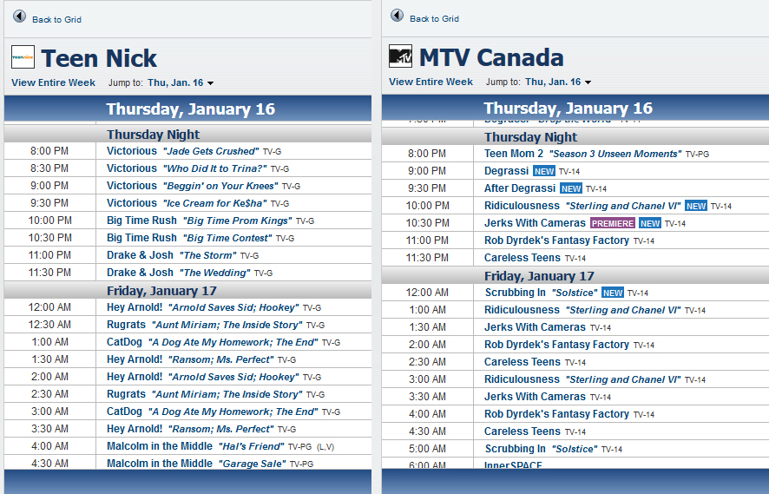Click the Teen Nick back arrow icon
The height and width of the screenshot is (494, 769).
pyautogui.click(x=20, y=17)
